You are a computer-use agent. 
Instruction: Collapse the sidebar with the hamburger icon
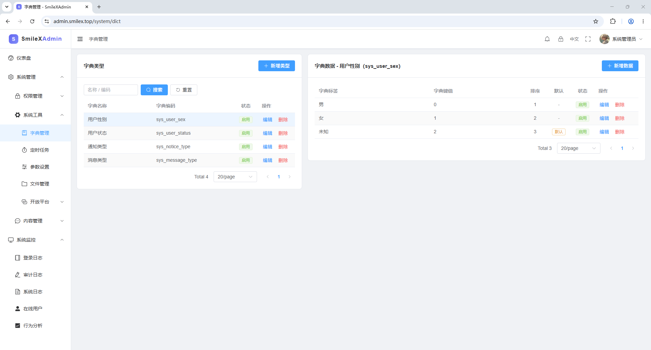coord(80,39)
